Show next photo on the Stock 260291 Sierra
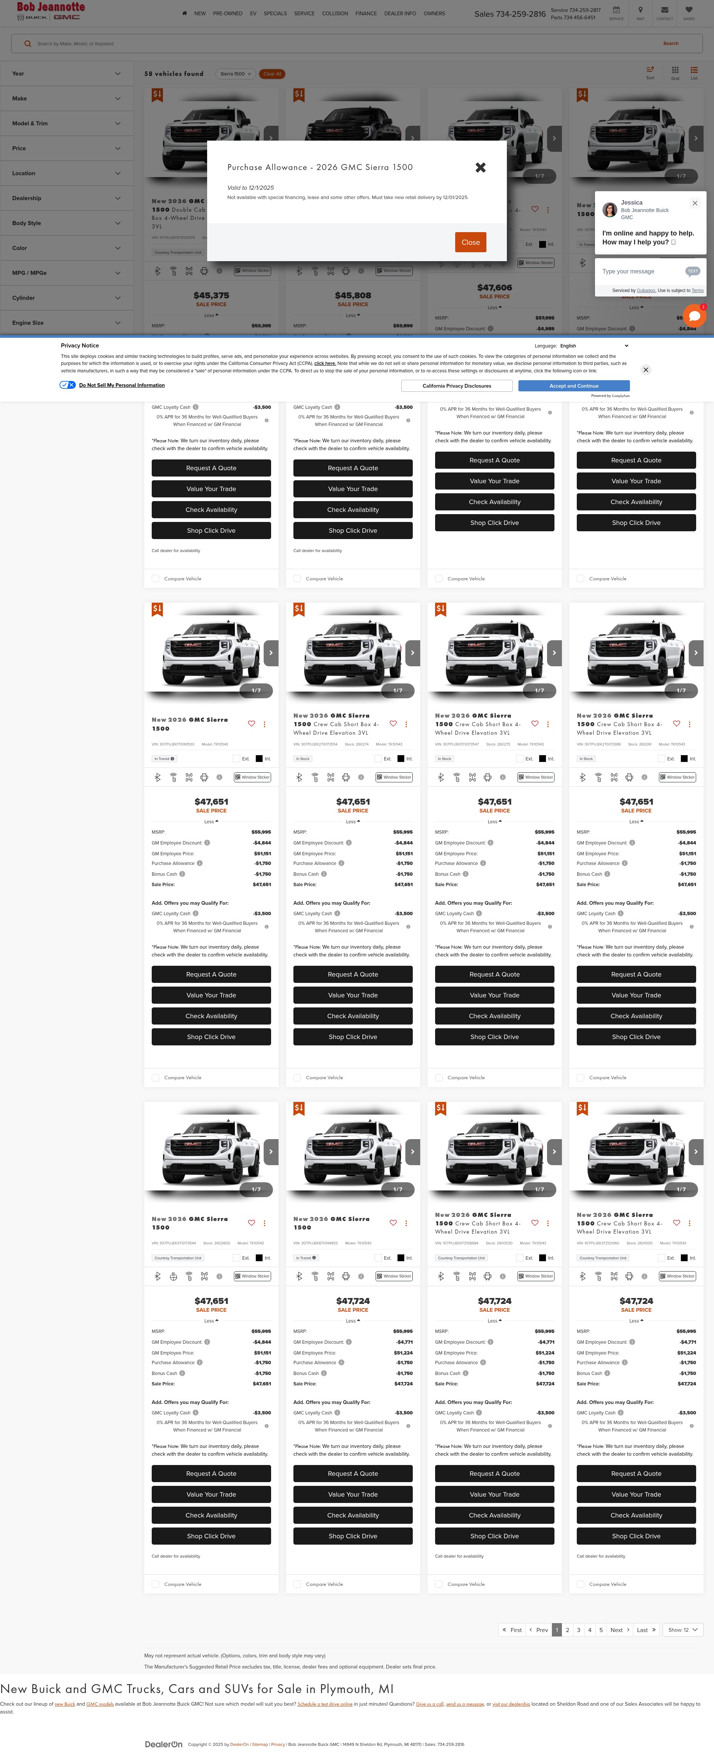Viewport: 714px width, 1763px height. (x=696, y=652)
